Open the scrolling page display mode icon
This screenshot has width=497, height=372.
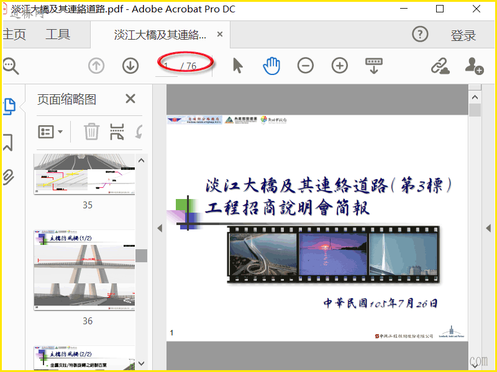click(x=374, y=66)
